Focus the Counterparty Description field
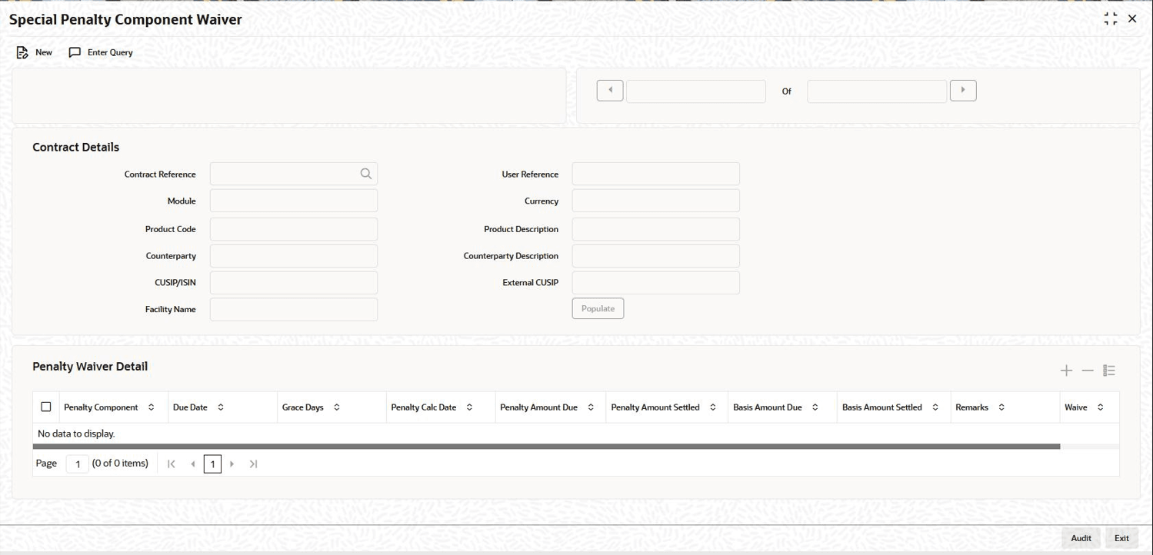1153x555 pixels. point(656,256)
